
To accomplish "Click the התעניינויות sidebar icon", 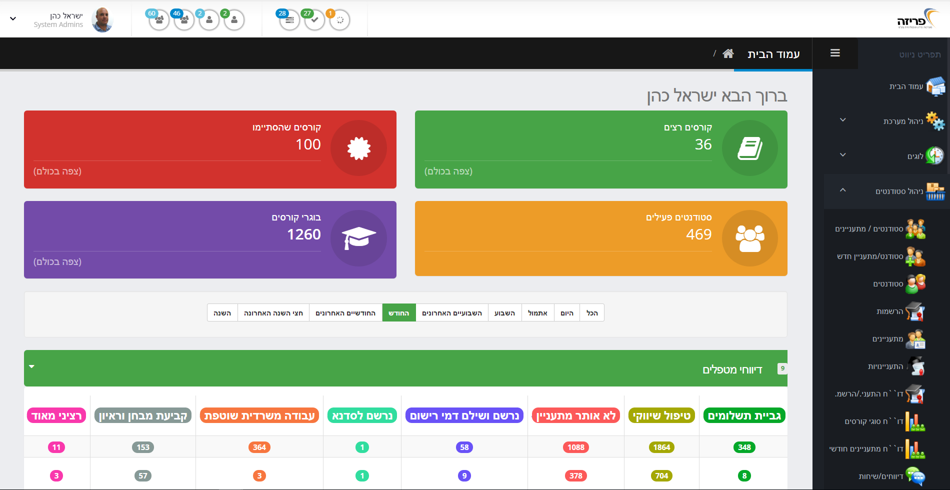I will (x=915, y=366).
